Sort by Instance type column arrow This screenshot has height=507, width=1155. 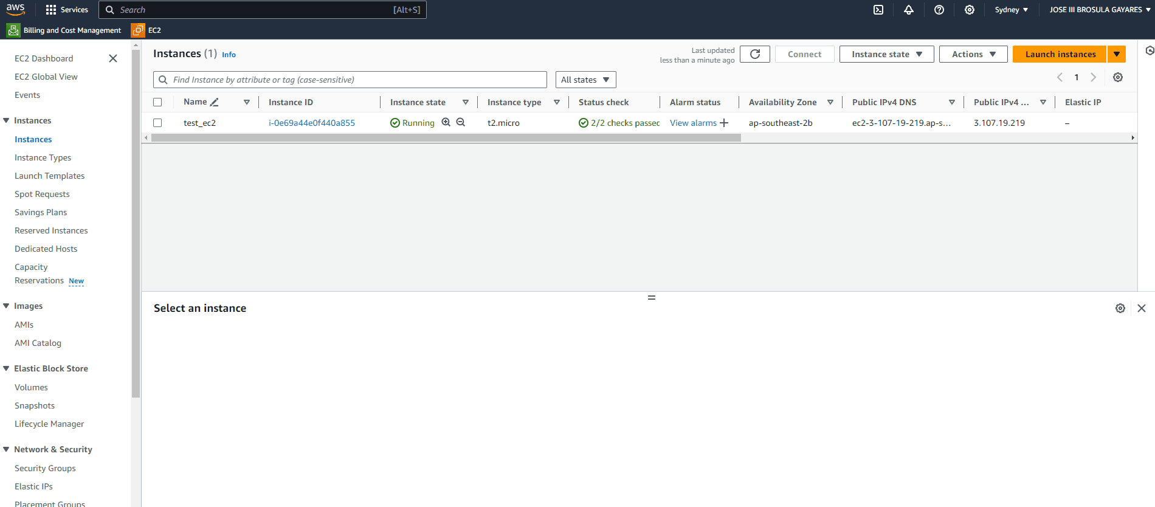click(x=557, y=102)
